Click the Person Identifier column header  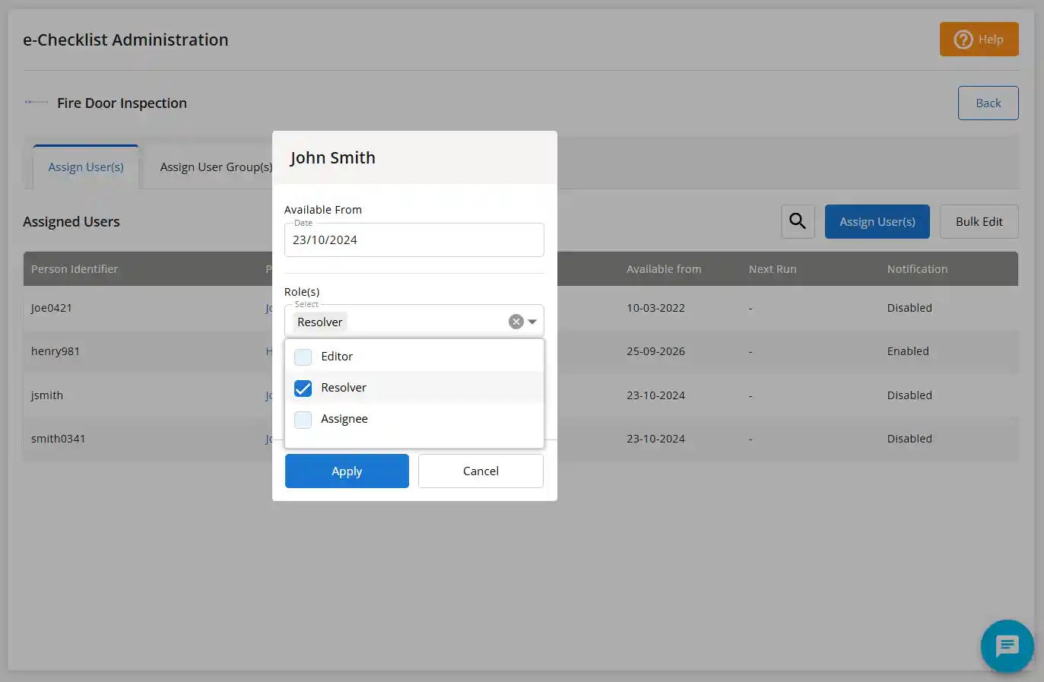click(x=75, y=269)
